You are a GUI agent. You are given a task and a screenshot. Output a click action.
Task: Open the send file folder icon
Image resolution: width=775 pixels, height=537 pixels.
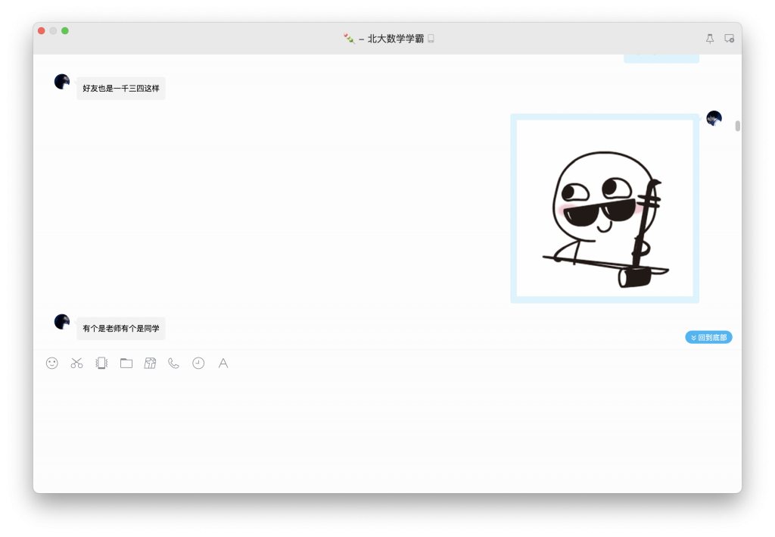pyautogui.click(x=126, y=363)
